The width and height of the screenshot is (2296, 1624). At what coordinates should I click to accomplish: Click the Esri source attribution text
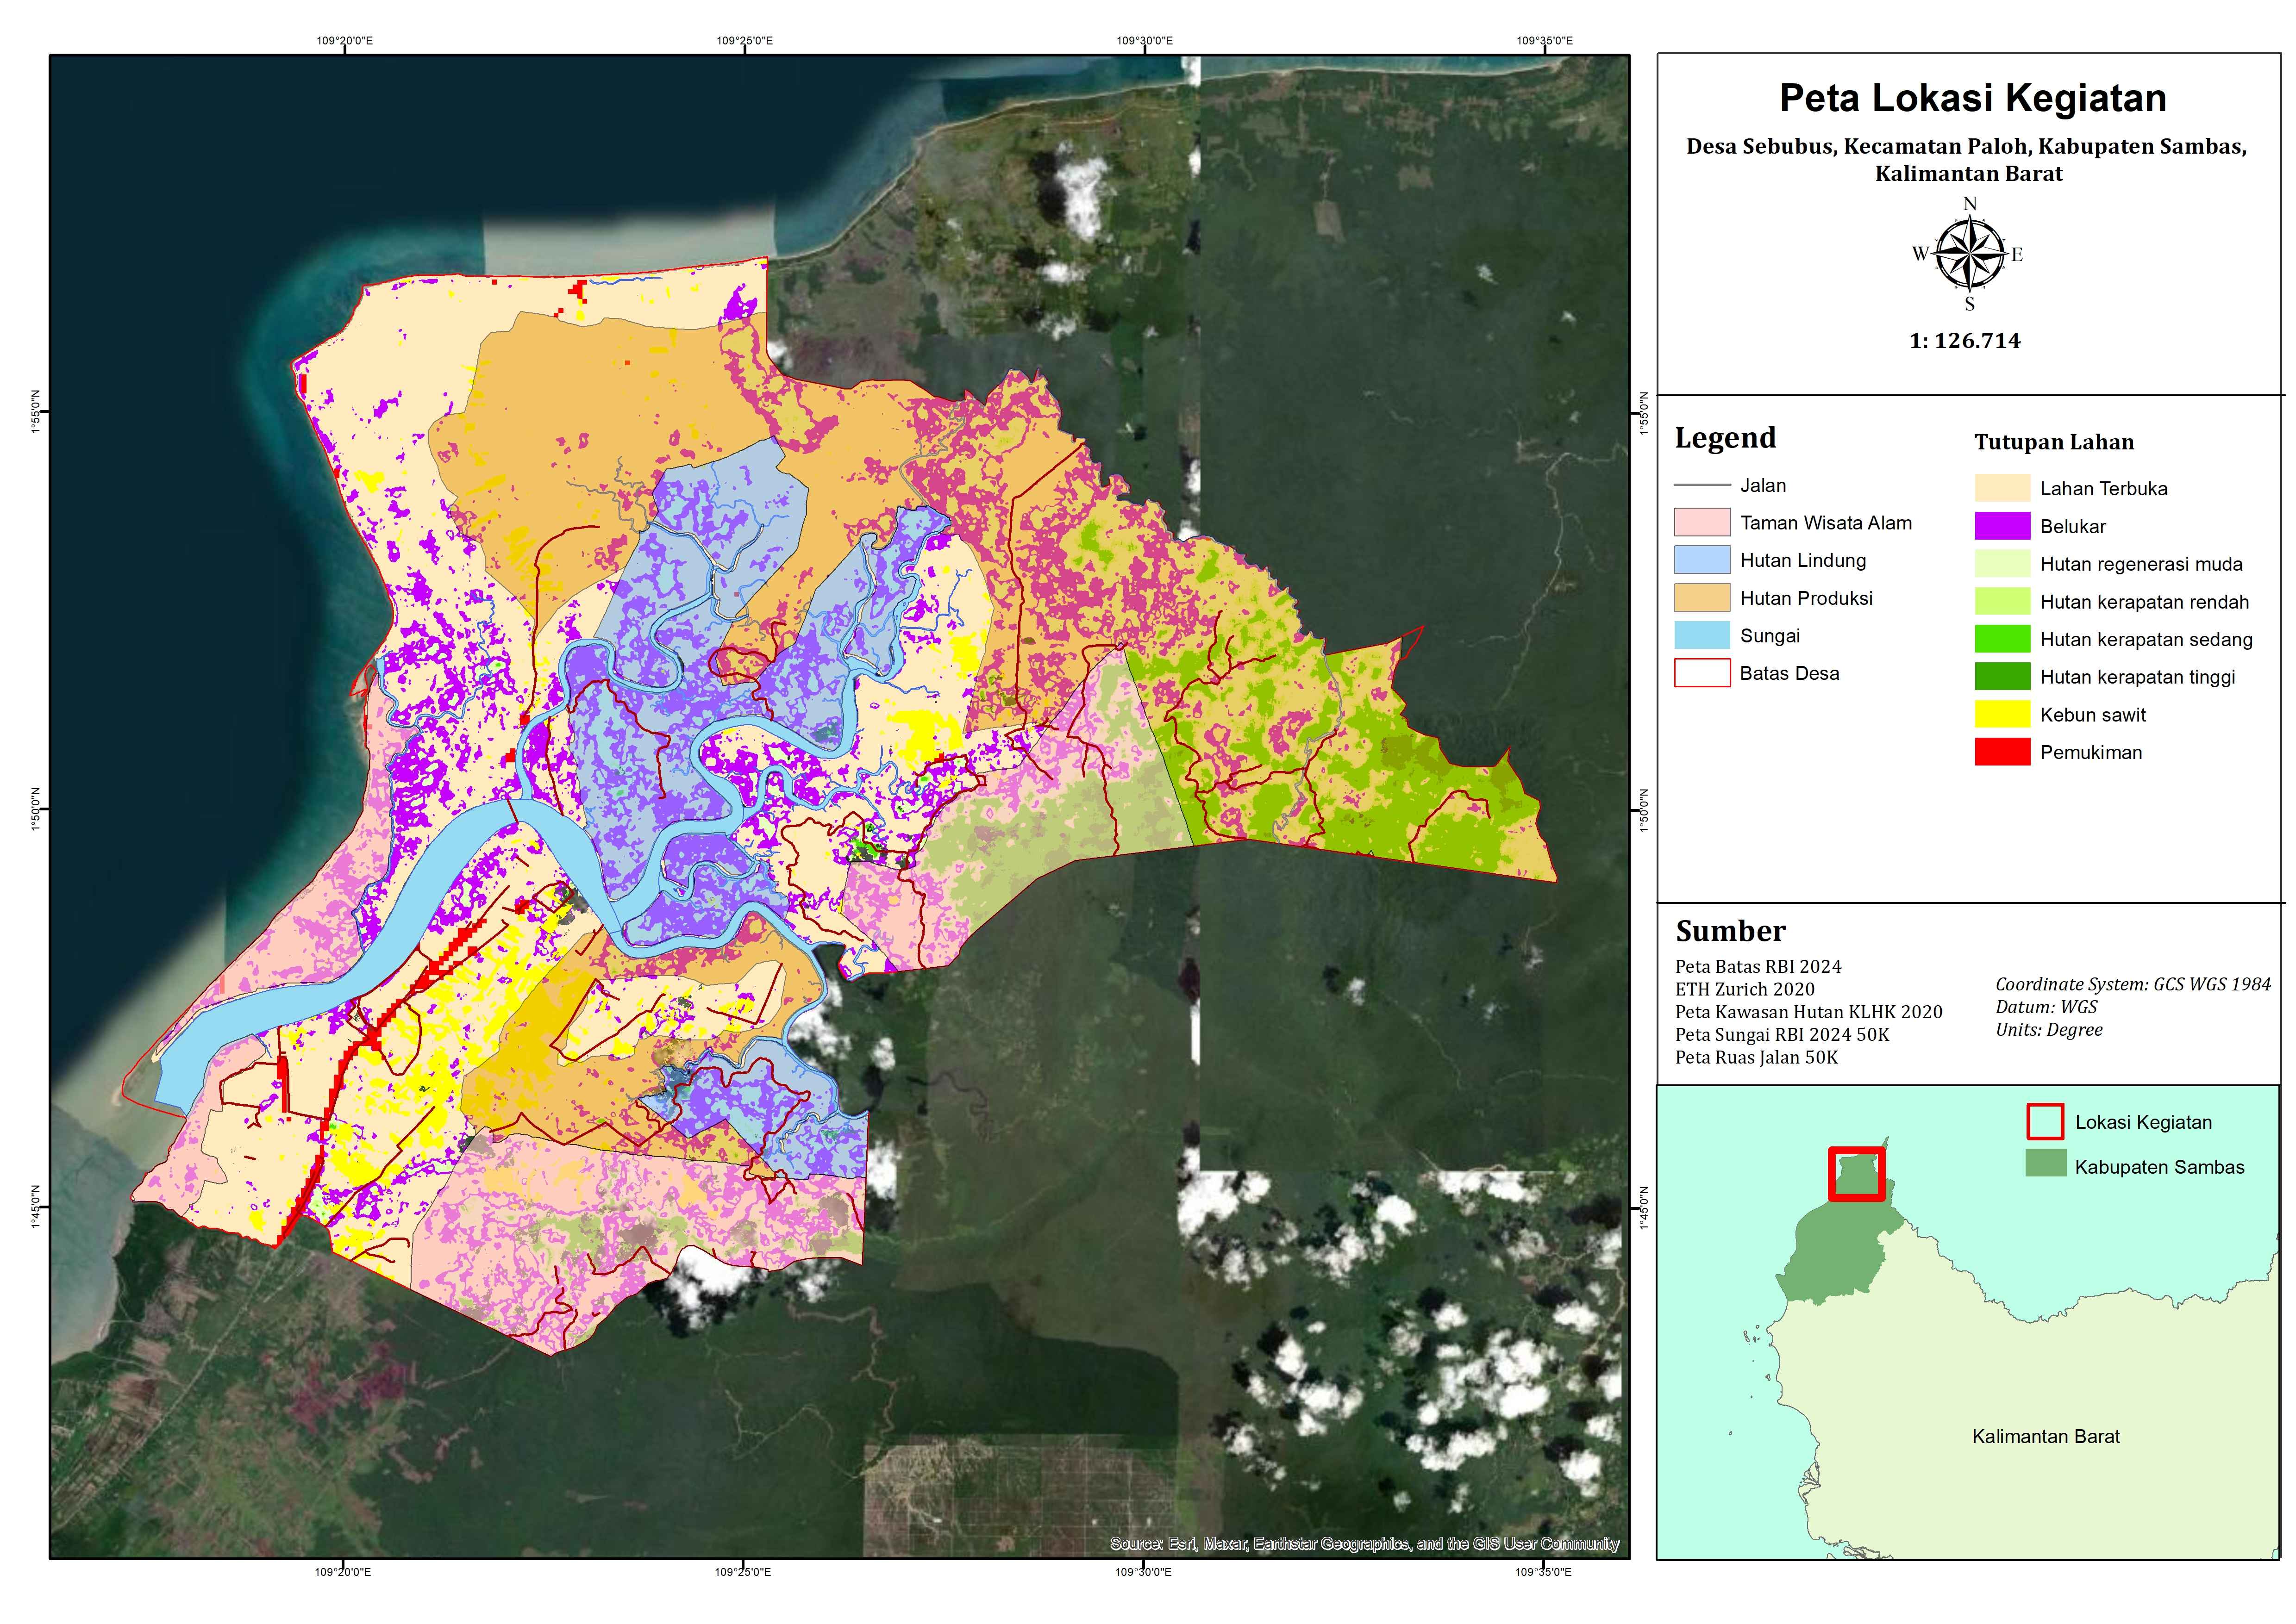click(x=1364, y=1544)
